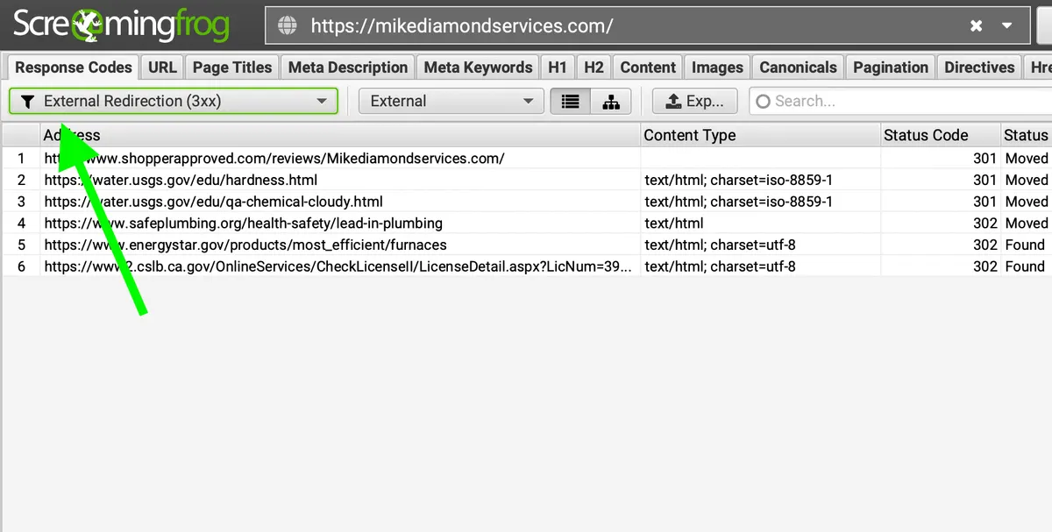Image resolution: width=1052 pixels, height=532 pixels.
Task: Select the Images tab
Action: click(718, 67)
